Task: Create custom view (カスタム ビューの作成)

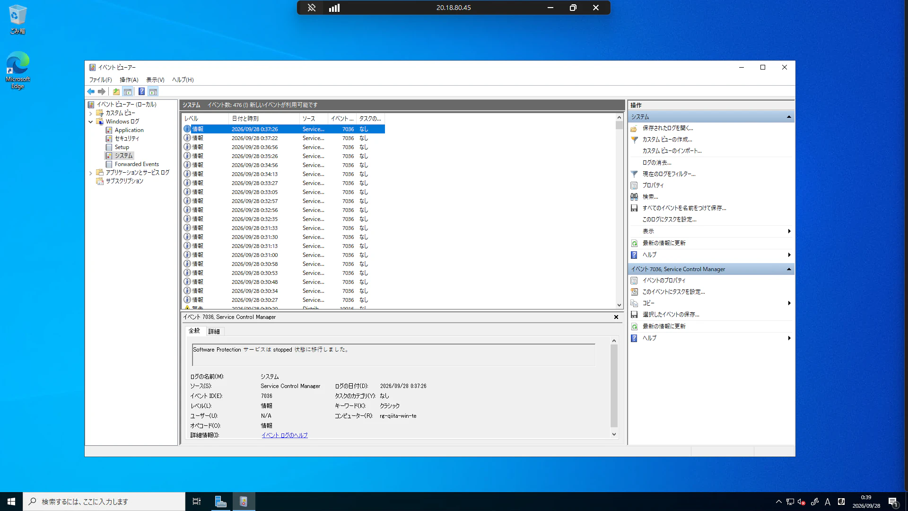Action: 667,140
